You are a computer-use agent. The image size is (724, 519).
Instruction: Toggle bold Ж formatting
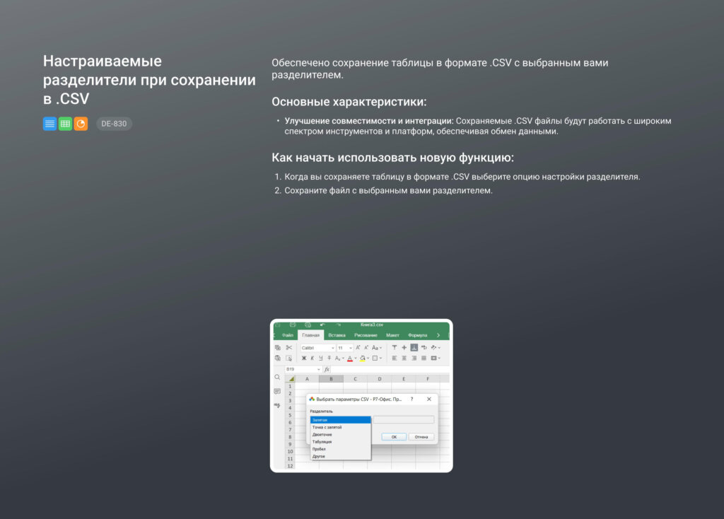coord(304,358)
